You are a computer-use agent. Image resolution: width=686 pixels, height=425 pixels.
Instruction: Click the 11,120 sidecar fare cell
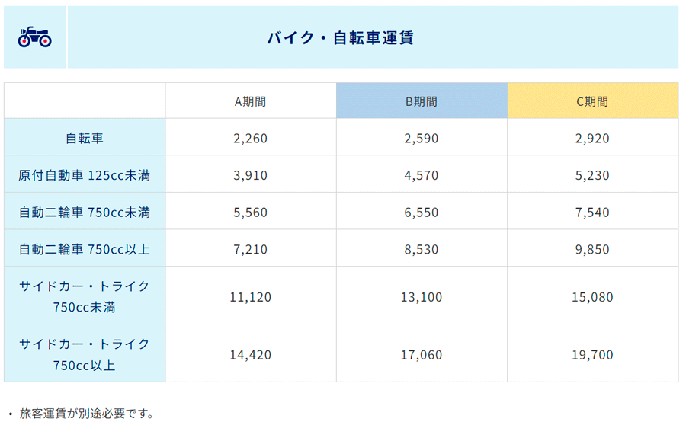(x=251, y=296)
